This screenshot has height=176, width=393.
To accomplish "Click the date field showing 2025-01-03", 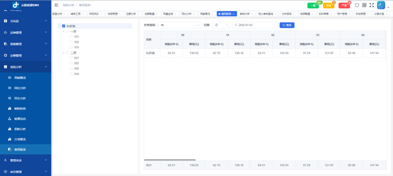I will tap(255, 25).
